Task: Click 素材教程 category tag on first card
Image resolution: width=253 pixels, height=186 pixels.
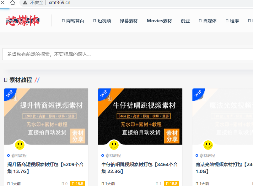Action: click(19, 155)
